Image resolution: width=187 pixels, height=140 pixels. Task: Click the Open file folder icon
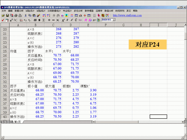(x=3, y=15)
